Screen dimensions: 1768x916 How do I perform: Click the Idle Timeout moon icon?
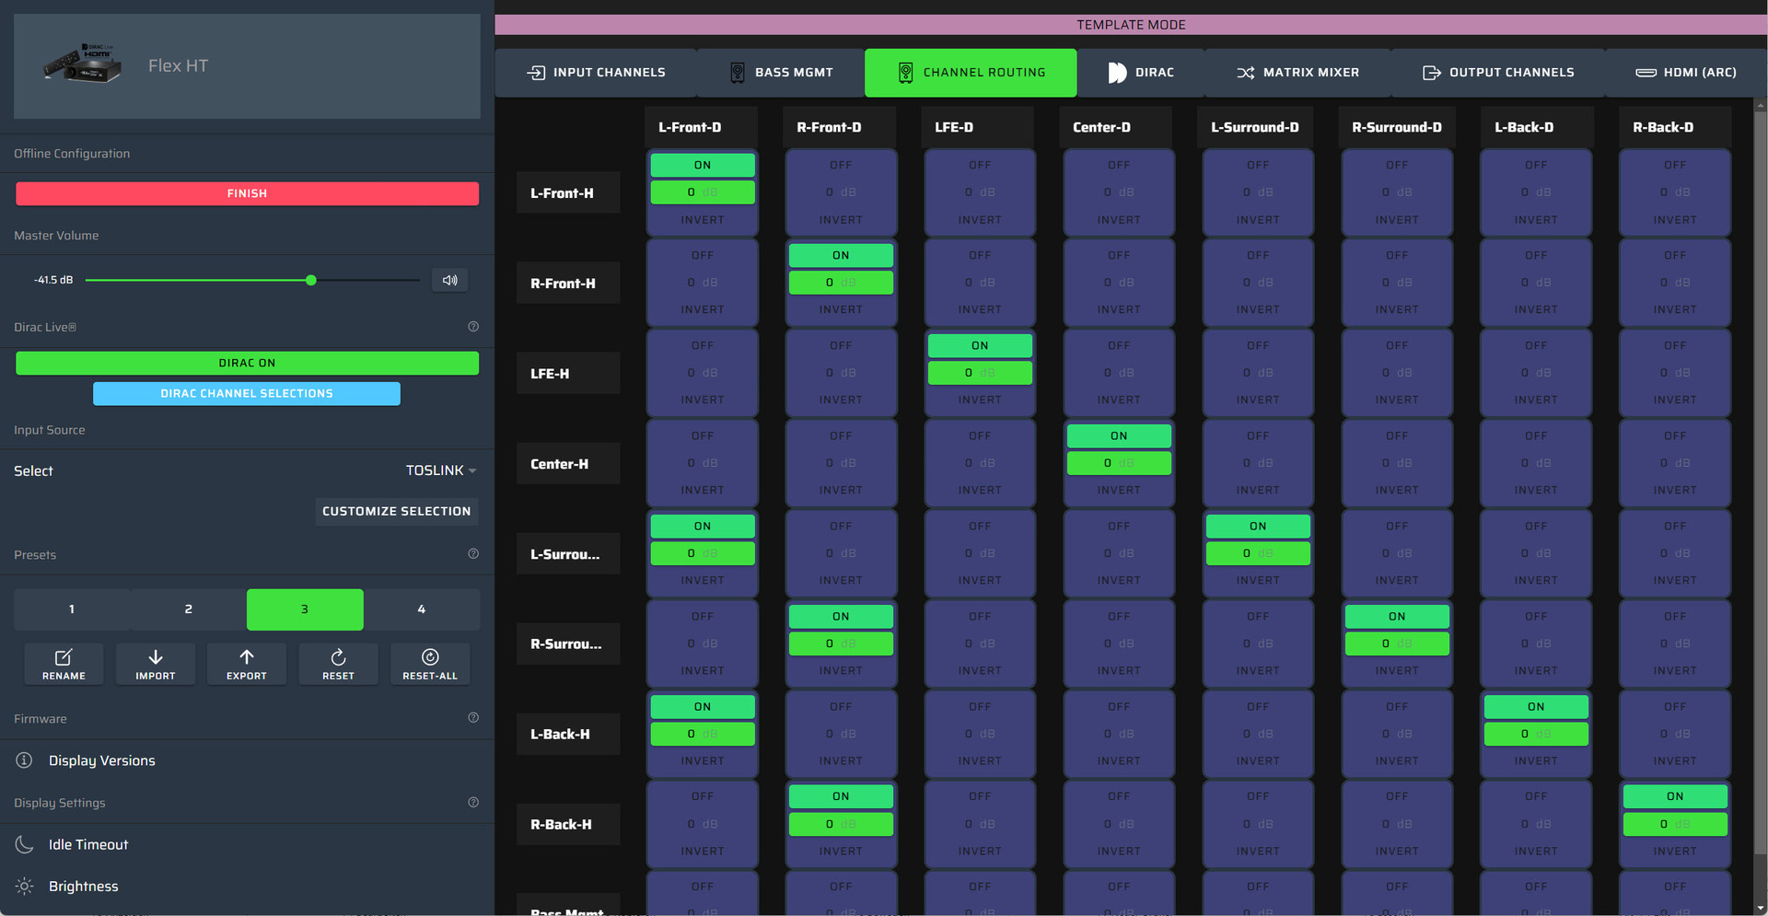tap(25, 844)
